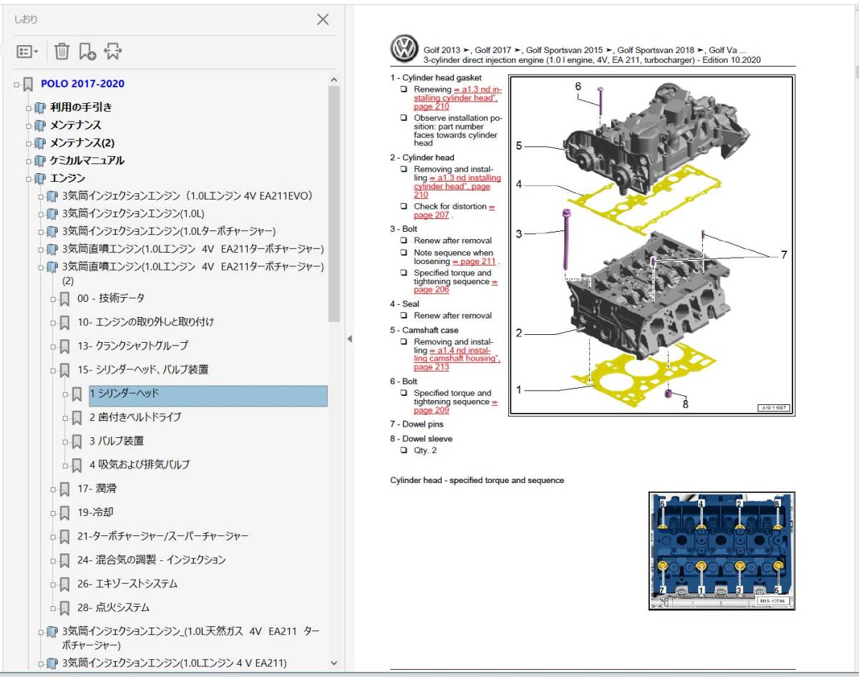This screenshot has width=859, height=677.
Task: Delete selected bookmark with trash icon
Action: tap(62, 52)
